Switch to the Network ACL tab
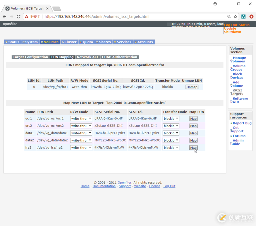 click(x=88, y=57)
